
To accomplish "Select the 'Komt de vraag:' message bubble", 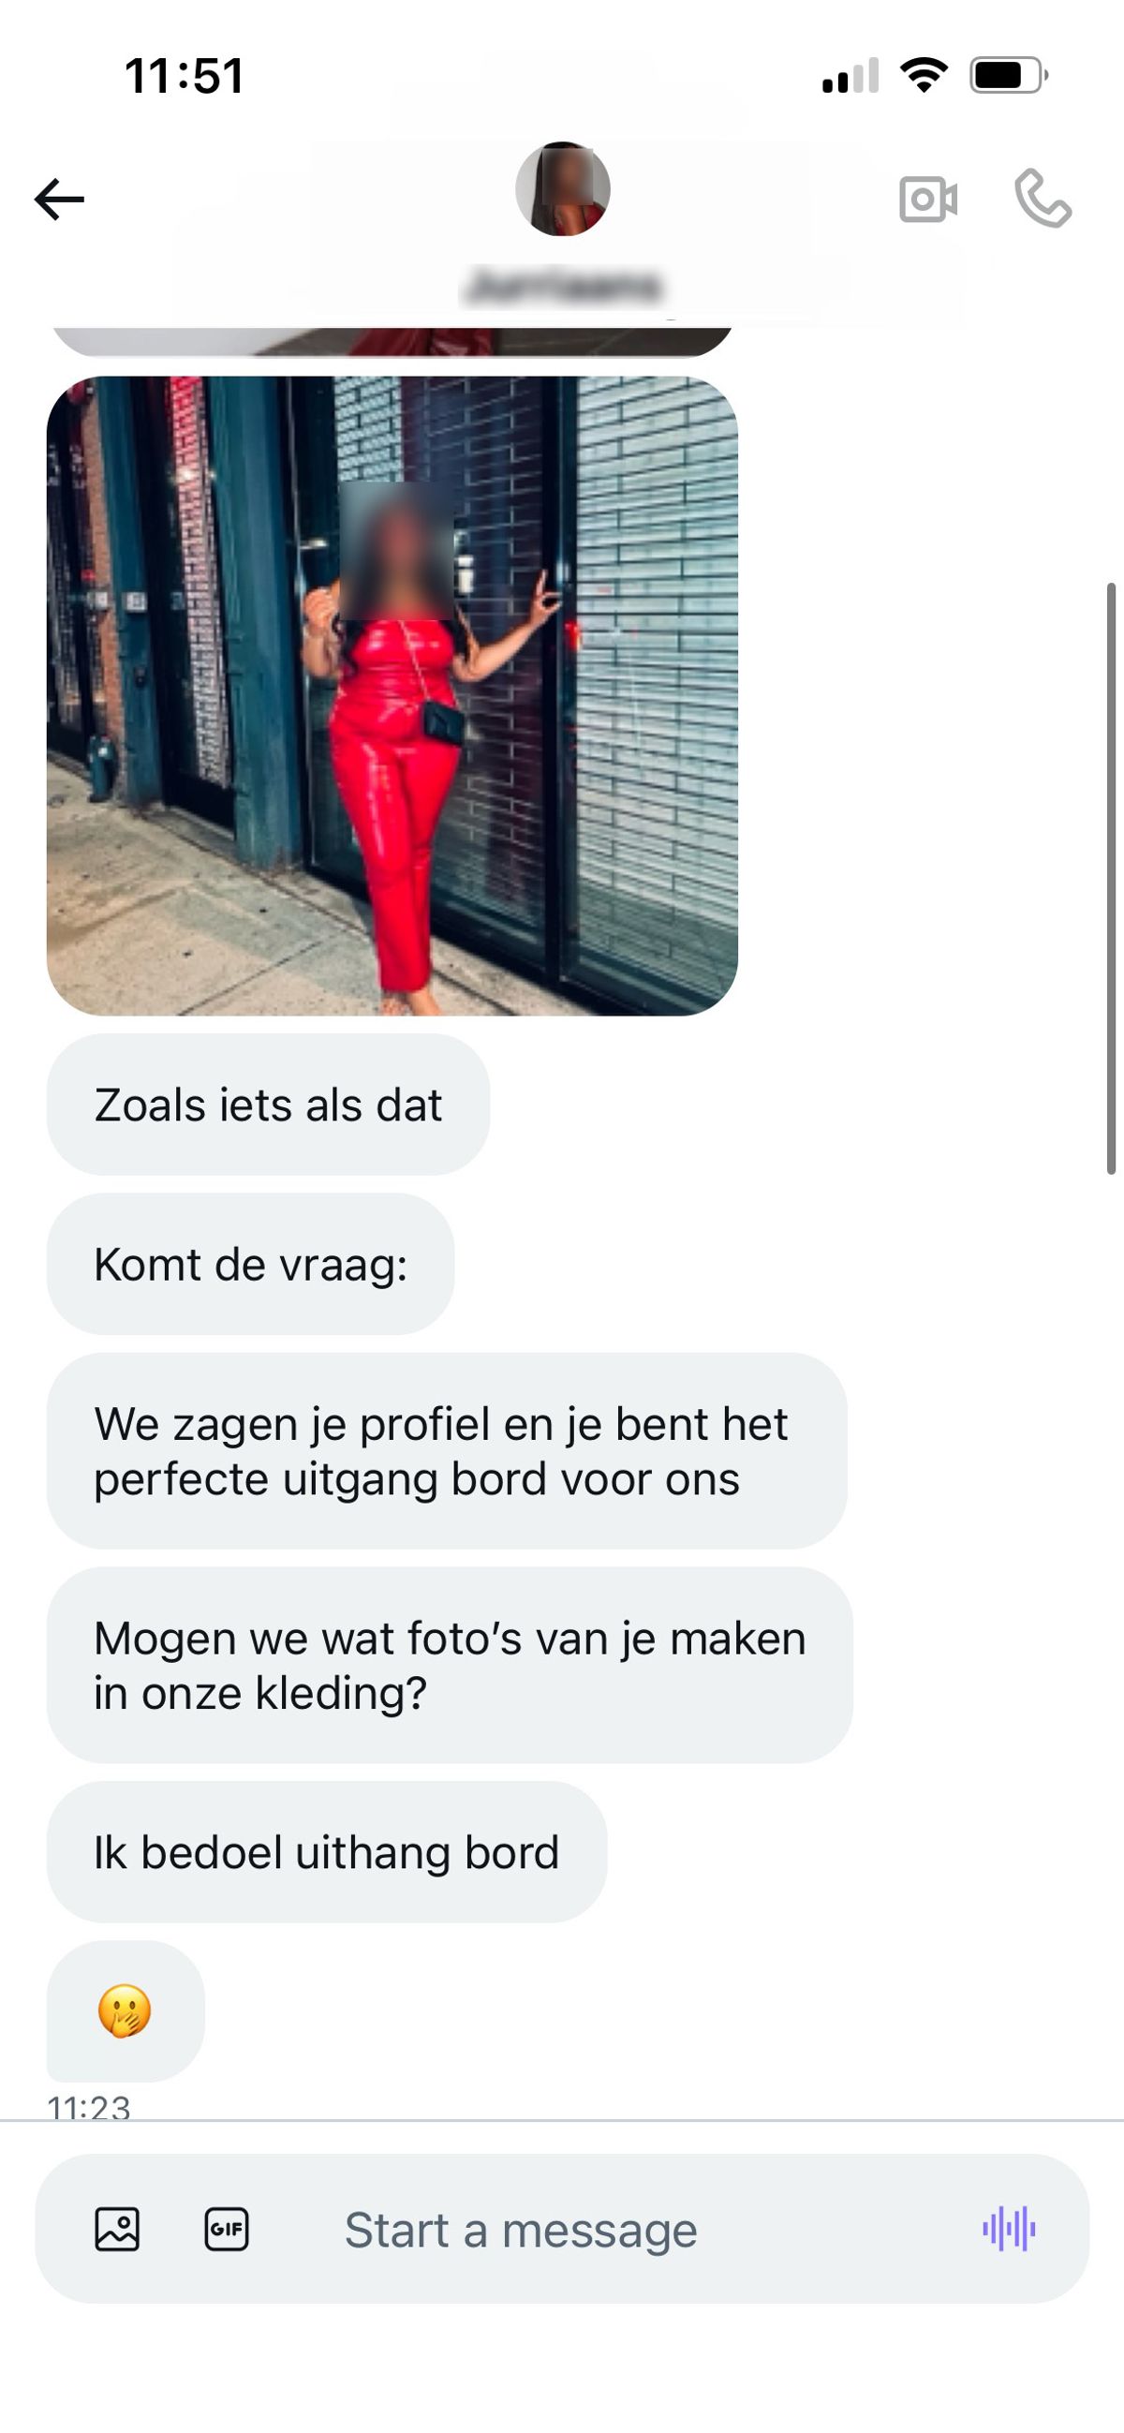I will [x=250, y=1264].
